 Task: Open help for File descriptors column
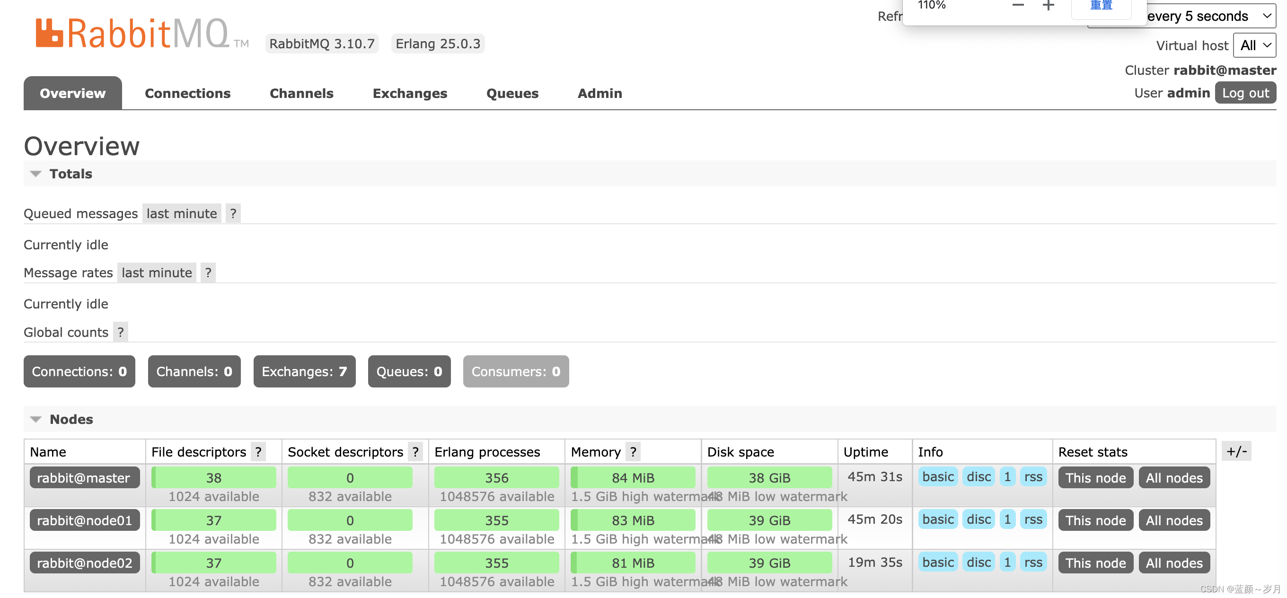tap(258, 452)
